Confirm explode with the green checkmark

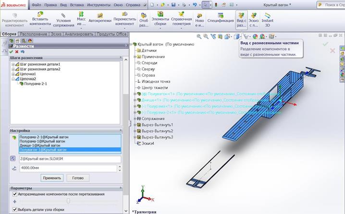11,51
